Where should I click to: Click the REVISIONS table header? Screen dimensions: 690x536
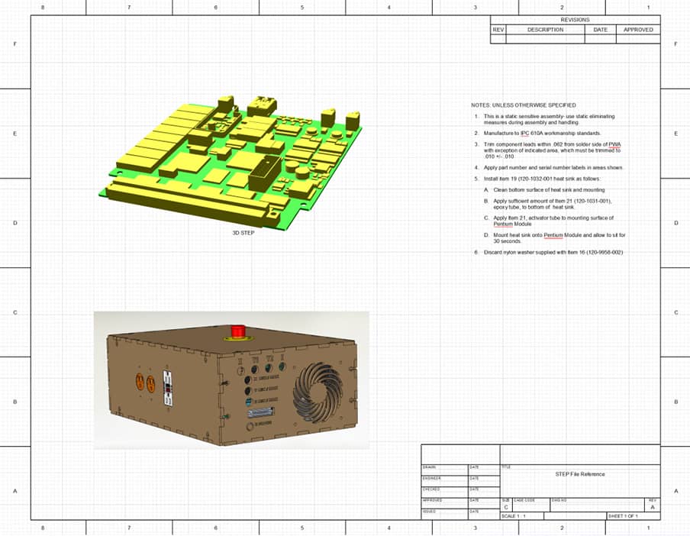click(x=575, y=20)
